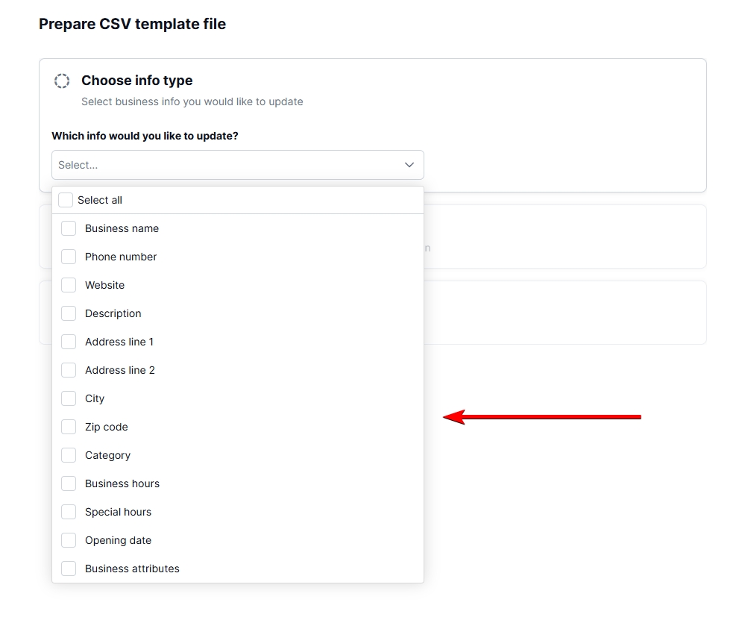Check the Special hours option
Viewport: 742px width, 623px height.
point(69,512)
